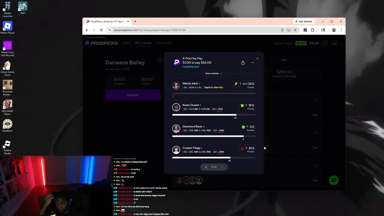Click the PrizePicks logo in lineup dialog
The image size is (384, 216).
coord(177,62)
